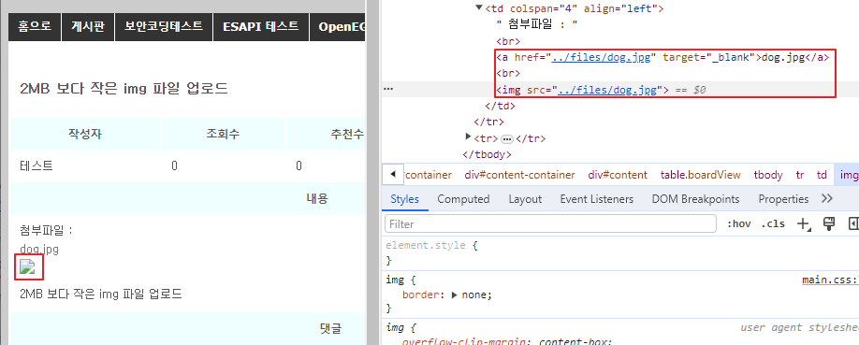Image resolution: width=859 pixels, height=345 pixels.
Task: Open the OpenEG menu item
Action: pos(338,26)
